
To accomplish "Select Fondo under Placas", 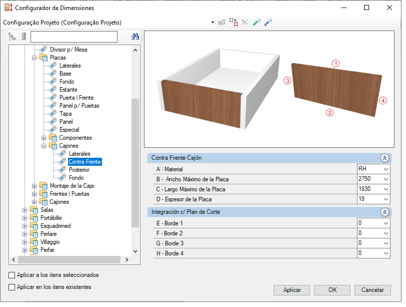I will coord(67,82).
